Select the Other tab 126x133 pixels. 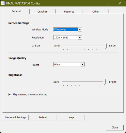coord(96,12)
